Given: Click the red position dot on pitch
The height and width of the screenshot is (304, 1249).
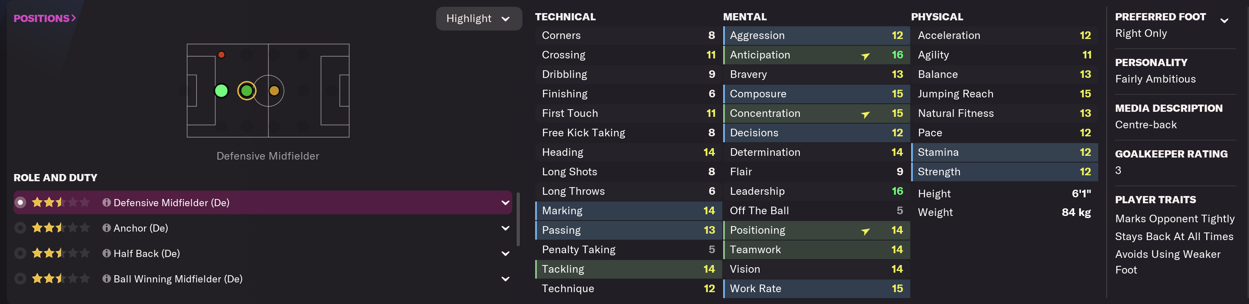Looking at the screenshot, I should coord(221,55).
